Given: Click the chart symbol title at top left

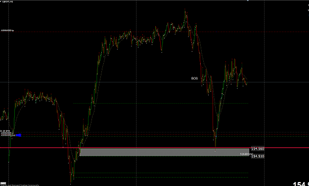Looking at the screenshot, I should pos(8,1).
